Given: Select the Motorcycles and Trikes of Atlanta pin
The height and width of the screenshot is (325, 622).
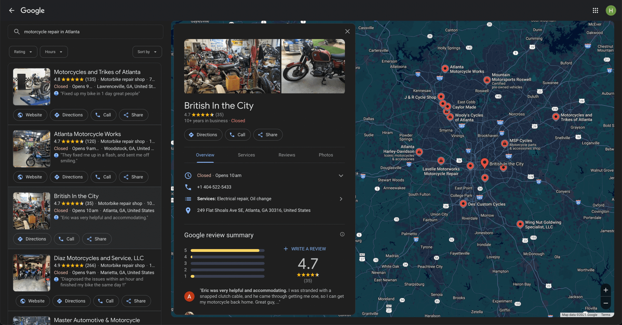Looking at the screenshot, I should [556, 116].
